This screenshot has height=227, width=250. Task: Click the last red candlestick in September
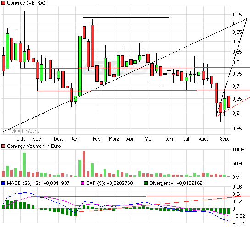coord(228,102)
